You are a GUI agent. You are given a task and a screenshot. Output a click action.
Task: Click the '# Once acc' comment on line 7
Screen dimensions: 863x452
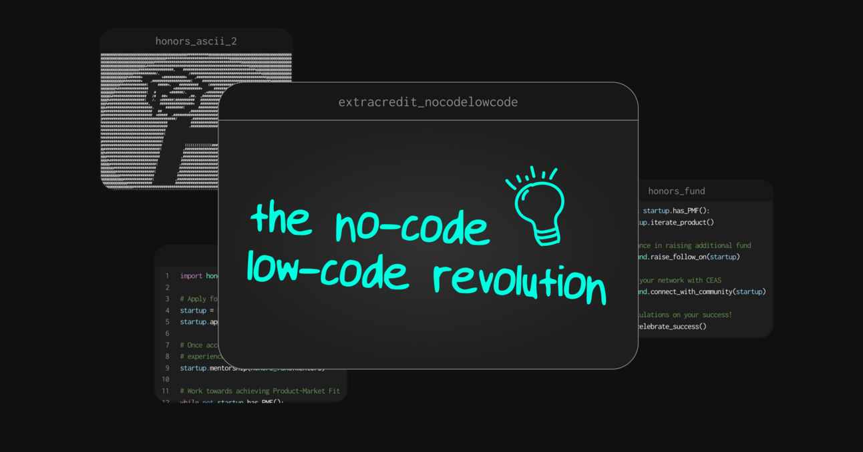pos(199,345)
